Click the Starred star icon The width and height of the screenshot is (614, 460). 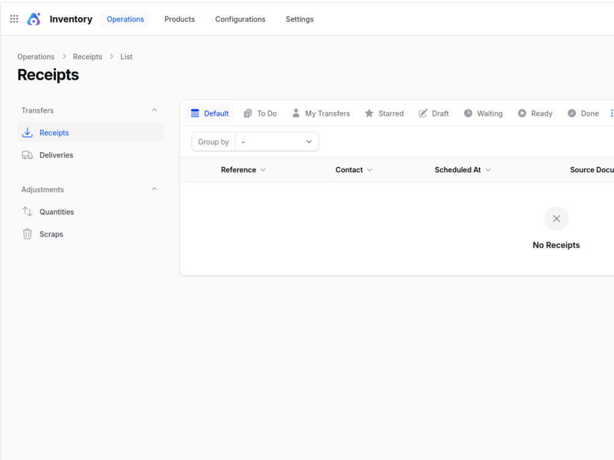click(369, 113)
